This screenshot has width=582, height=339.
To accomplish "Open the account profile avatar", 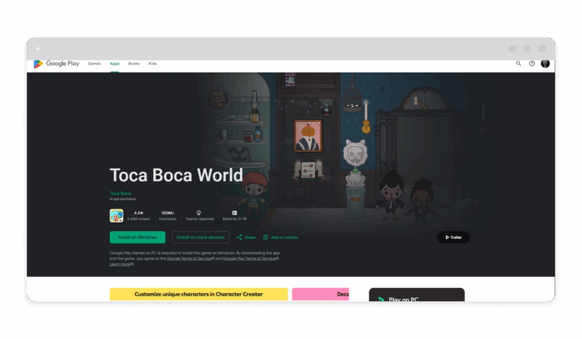I will point(545,63).
